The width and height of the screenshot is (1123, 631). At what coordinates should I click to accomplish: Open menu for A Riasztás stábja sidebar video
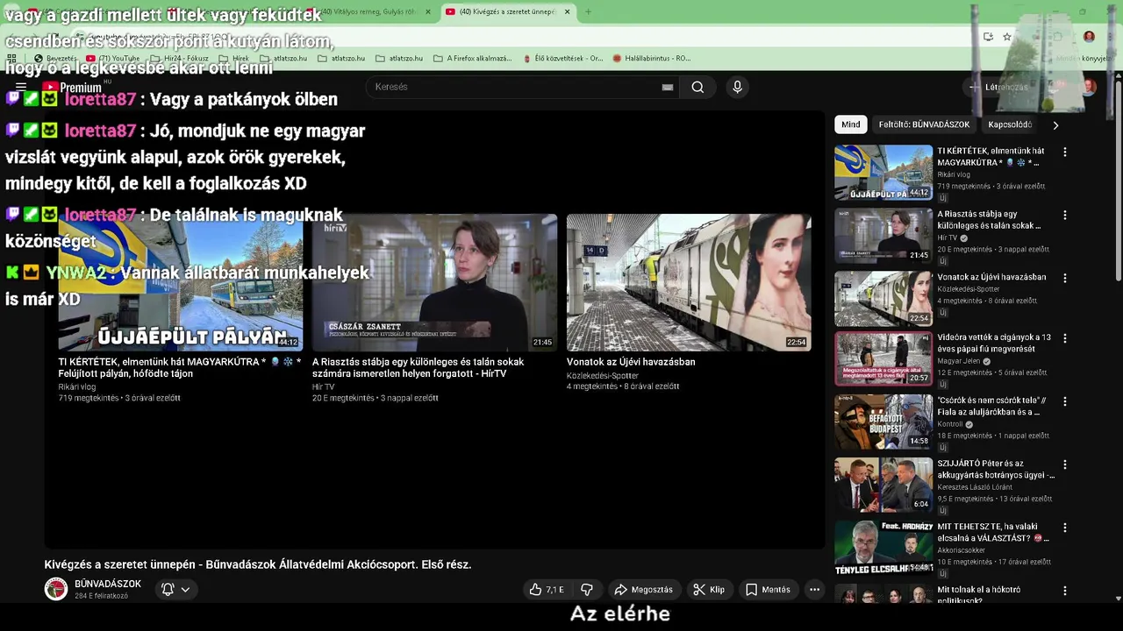pos(1065,215)
